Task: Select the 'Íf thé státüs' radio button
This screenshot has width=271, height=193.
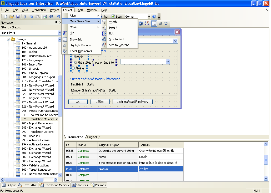Action: (73, 63)
